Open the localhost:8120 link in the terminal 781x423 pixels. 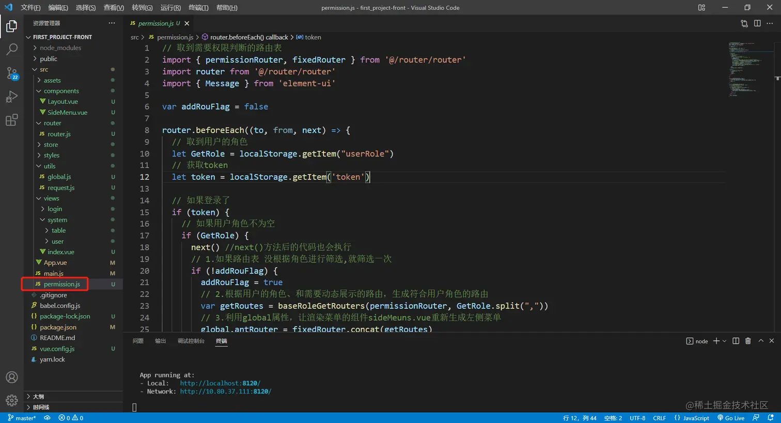pos(220,383)
